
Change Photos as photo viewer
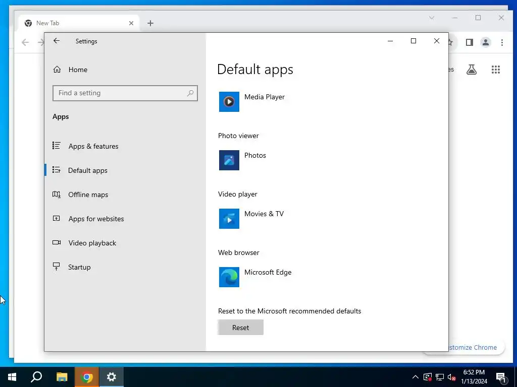[255, 155]
